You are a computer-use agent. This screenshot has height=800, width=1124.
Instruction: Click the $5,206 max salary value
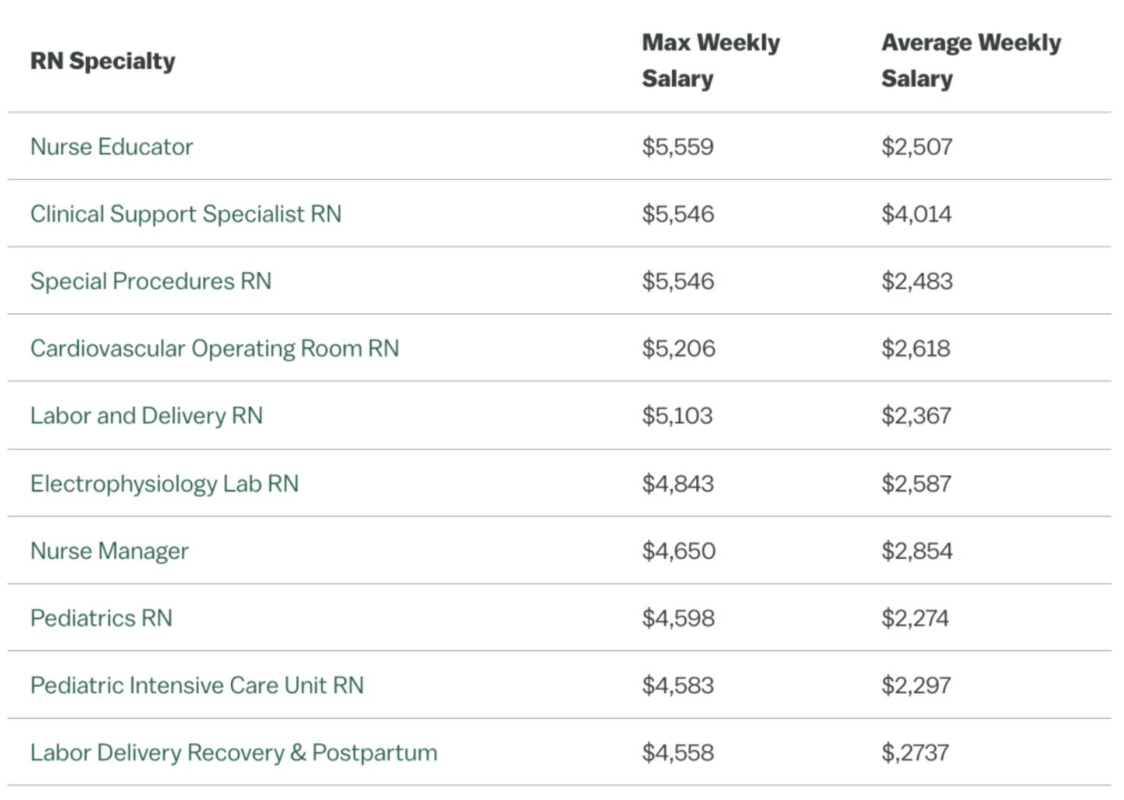point(678,348)
